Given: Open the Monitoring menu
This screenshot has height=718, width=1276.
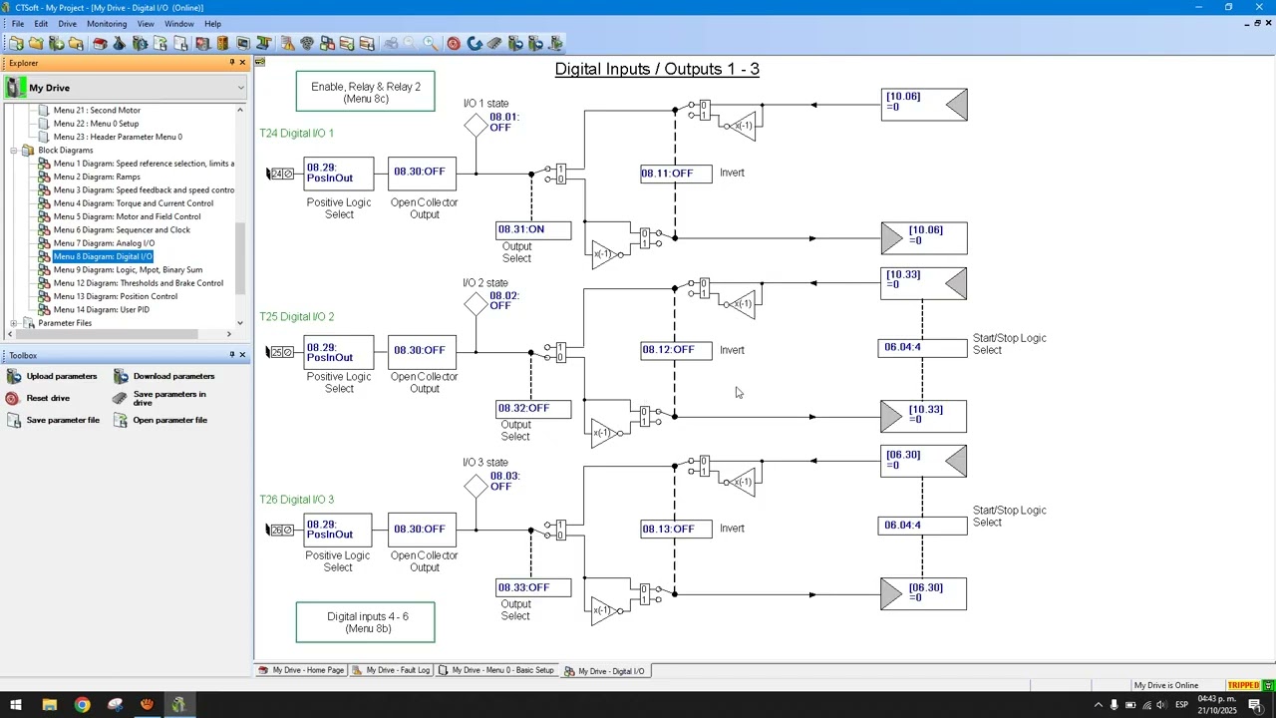Looking at the screenshot, I should 107,24.
